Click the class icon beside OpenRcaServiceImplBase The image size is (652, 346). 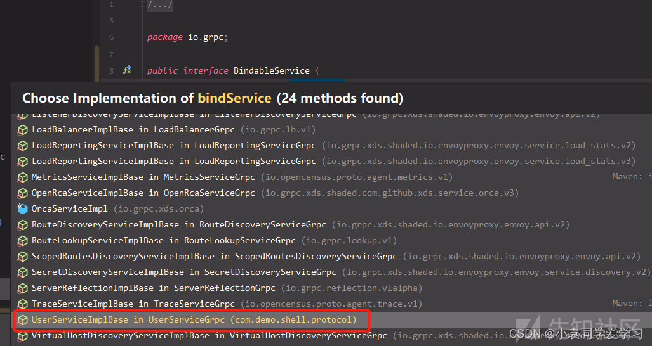point(22,193)
